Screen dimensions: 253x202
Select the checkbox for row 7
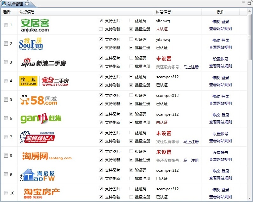pyautogui.click(x=6, y=137)
